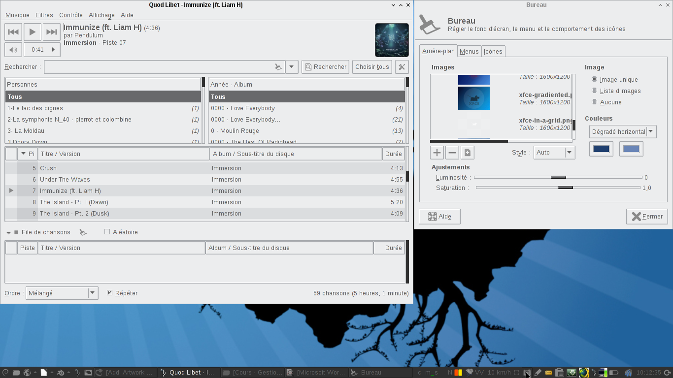
Task: Click the light blue second color swatch
Action: click(x=631, y=149)
